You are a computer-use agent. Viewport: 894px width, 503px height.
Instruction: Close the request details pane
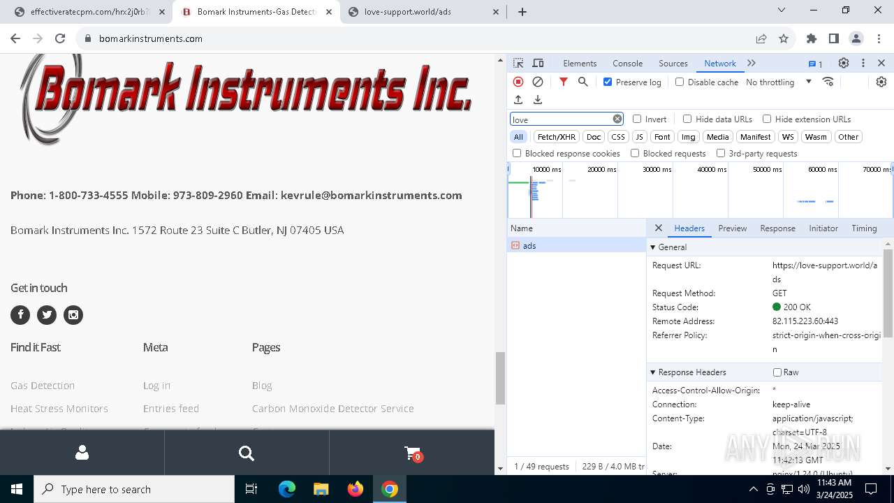click(659, 228)
